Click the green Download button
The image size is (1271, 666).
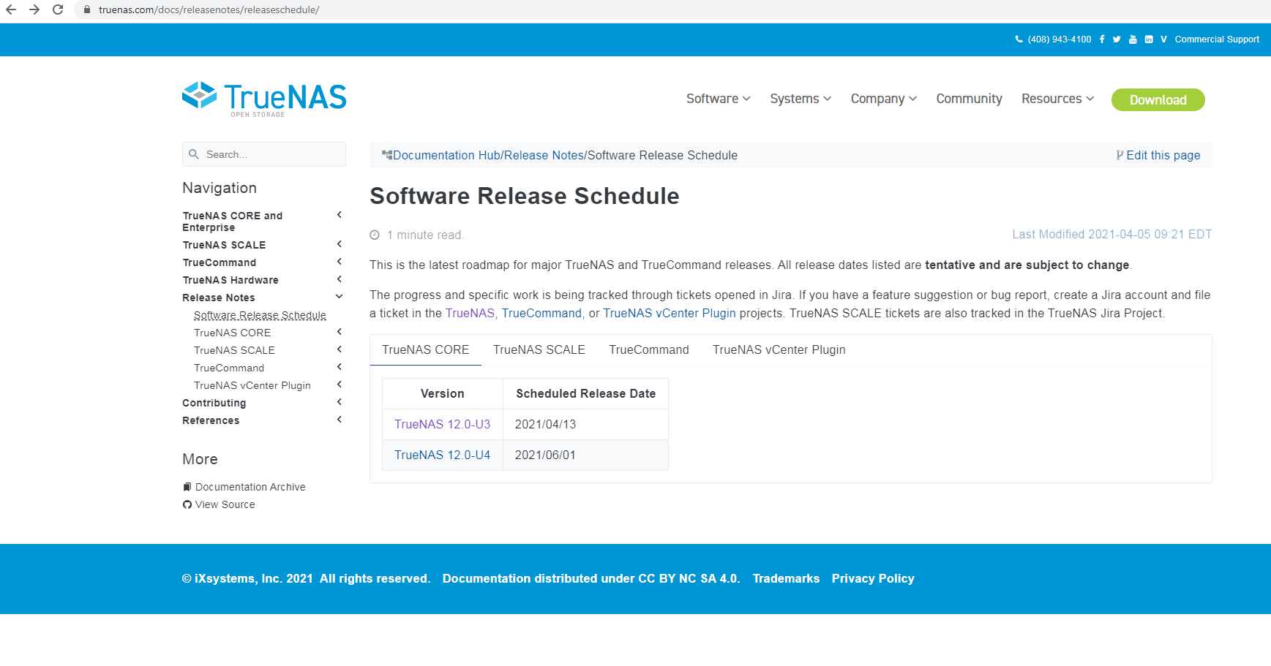(1158, 99)
